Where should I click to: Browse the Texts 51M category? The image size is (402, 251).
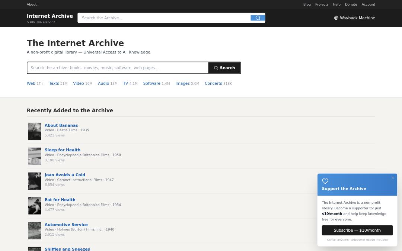pos(58,84)
